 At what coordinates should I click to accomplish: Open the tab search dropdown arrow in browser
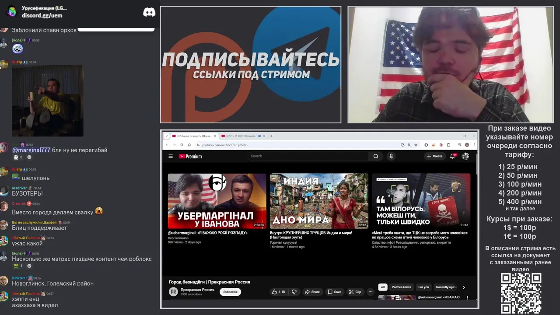(x=167, y=136)
